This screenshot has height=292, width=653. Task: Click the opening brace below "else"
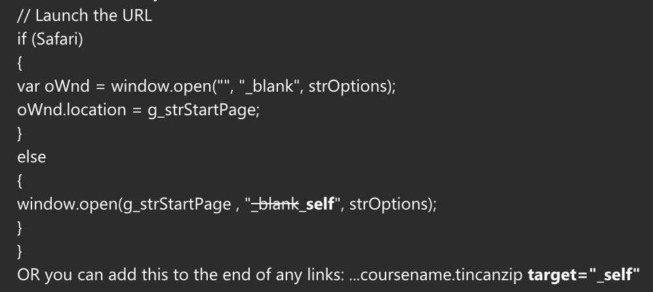pos(20,181)
